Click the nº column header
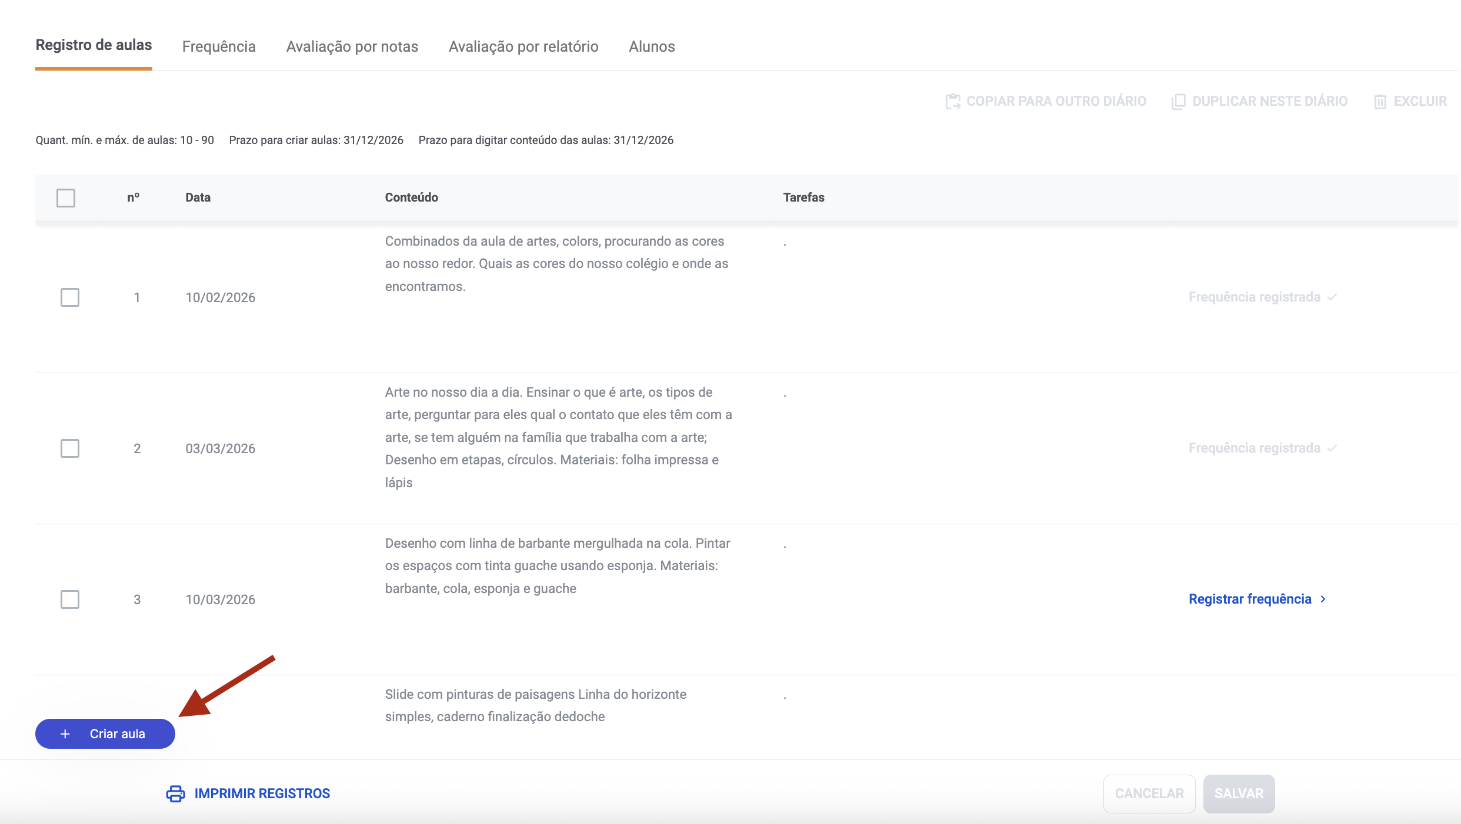The image size is (1461, 824). (x=134, y=197)
